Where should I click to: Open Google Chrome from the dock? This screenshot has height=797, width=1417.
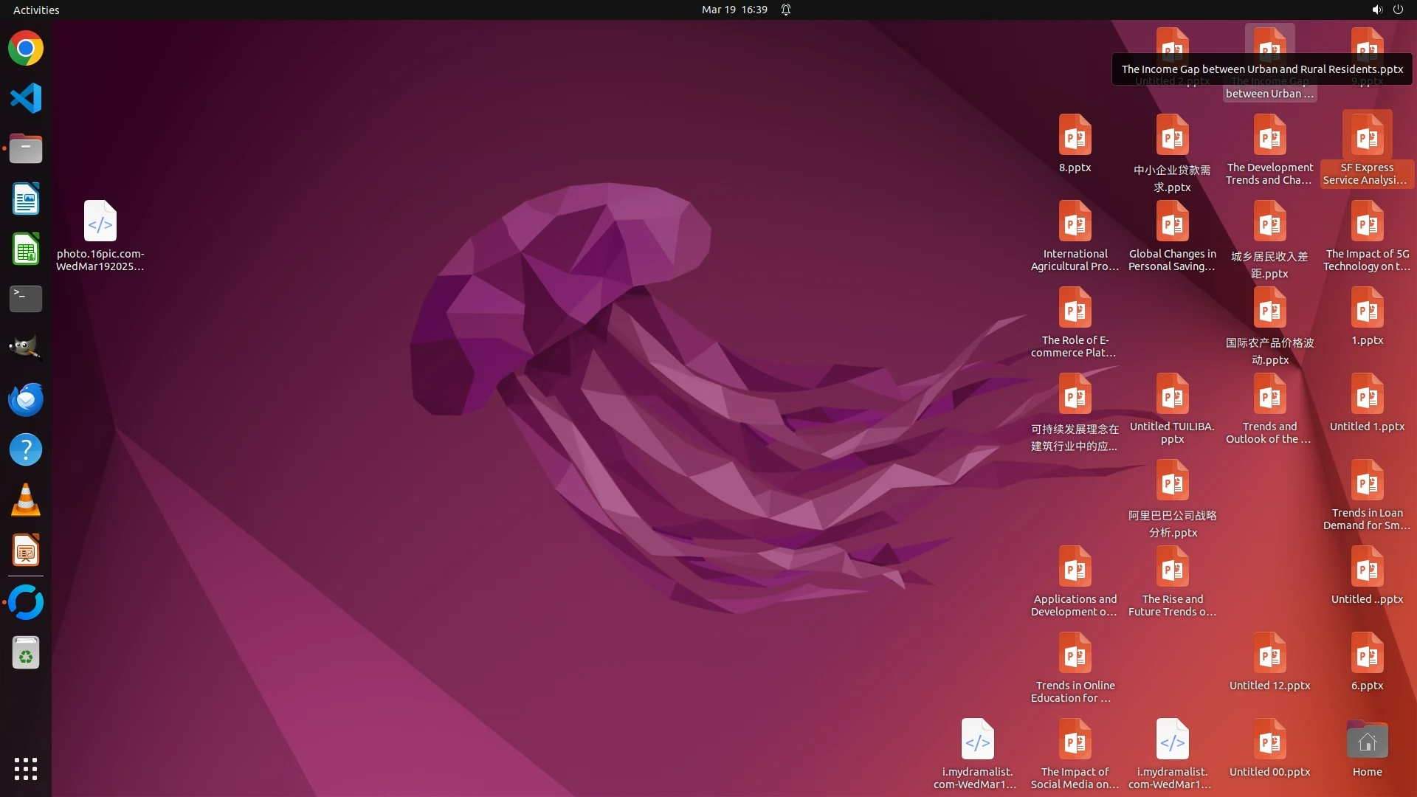[x=26, y=49]
